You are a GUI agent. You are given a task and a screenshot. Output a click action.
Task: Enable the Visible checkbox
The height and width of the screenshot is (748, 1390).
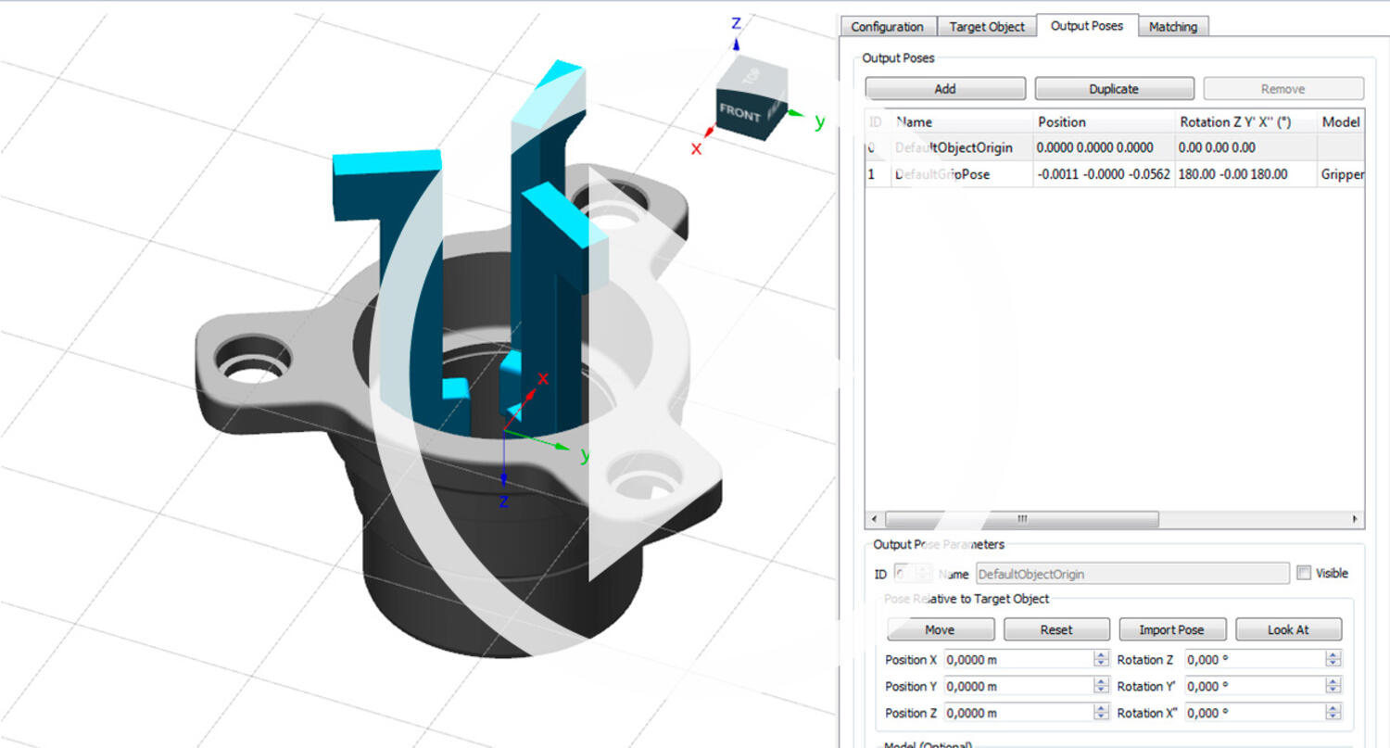[1305, 574]
